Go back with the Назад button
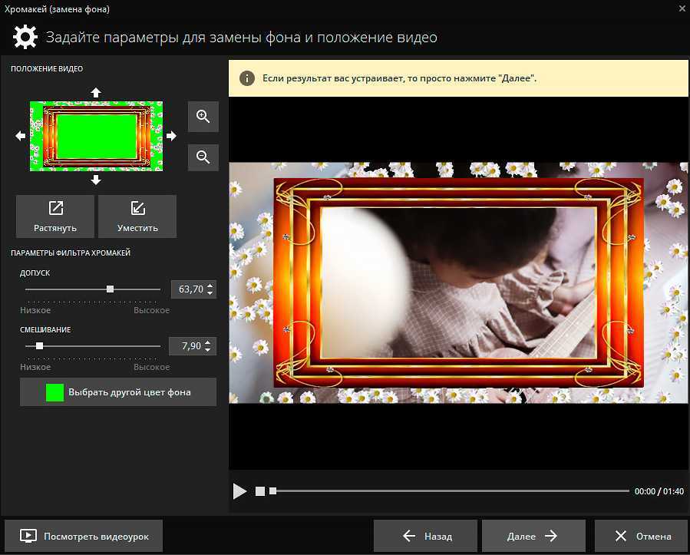The image size is (690, 555). pos(426,537)
